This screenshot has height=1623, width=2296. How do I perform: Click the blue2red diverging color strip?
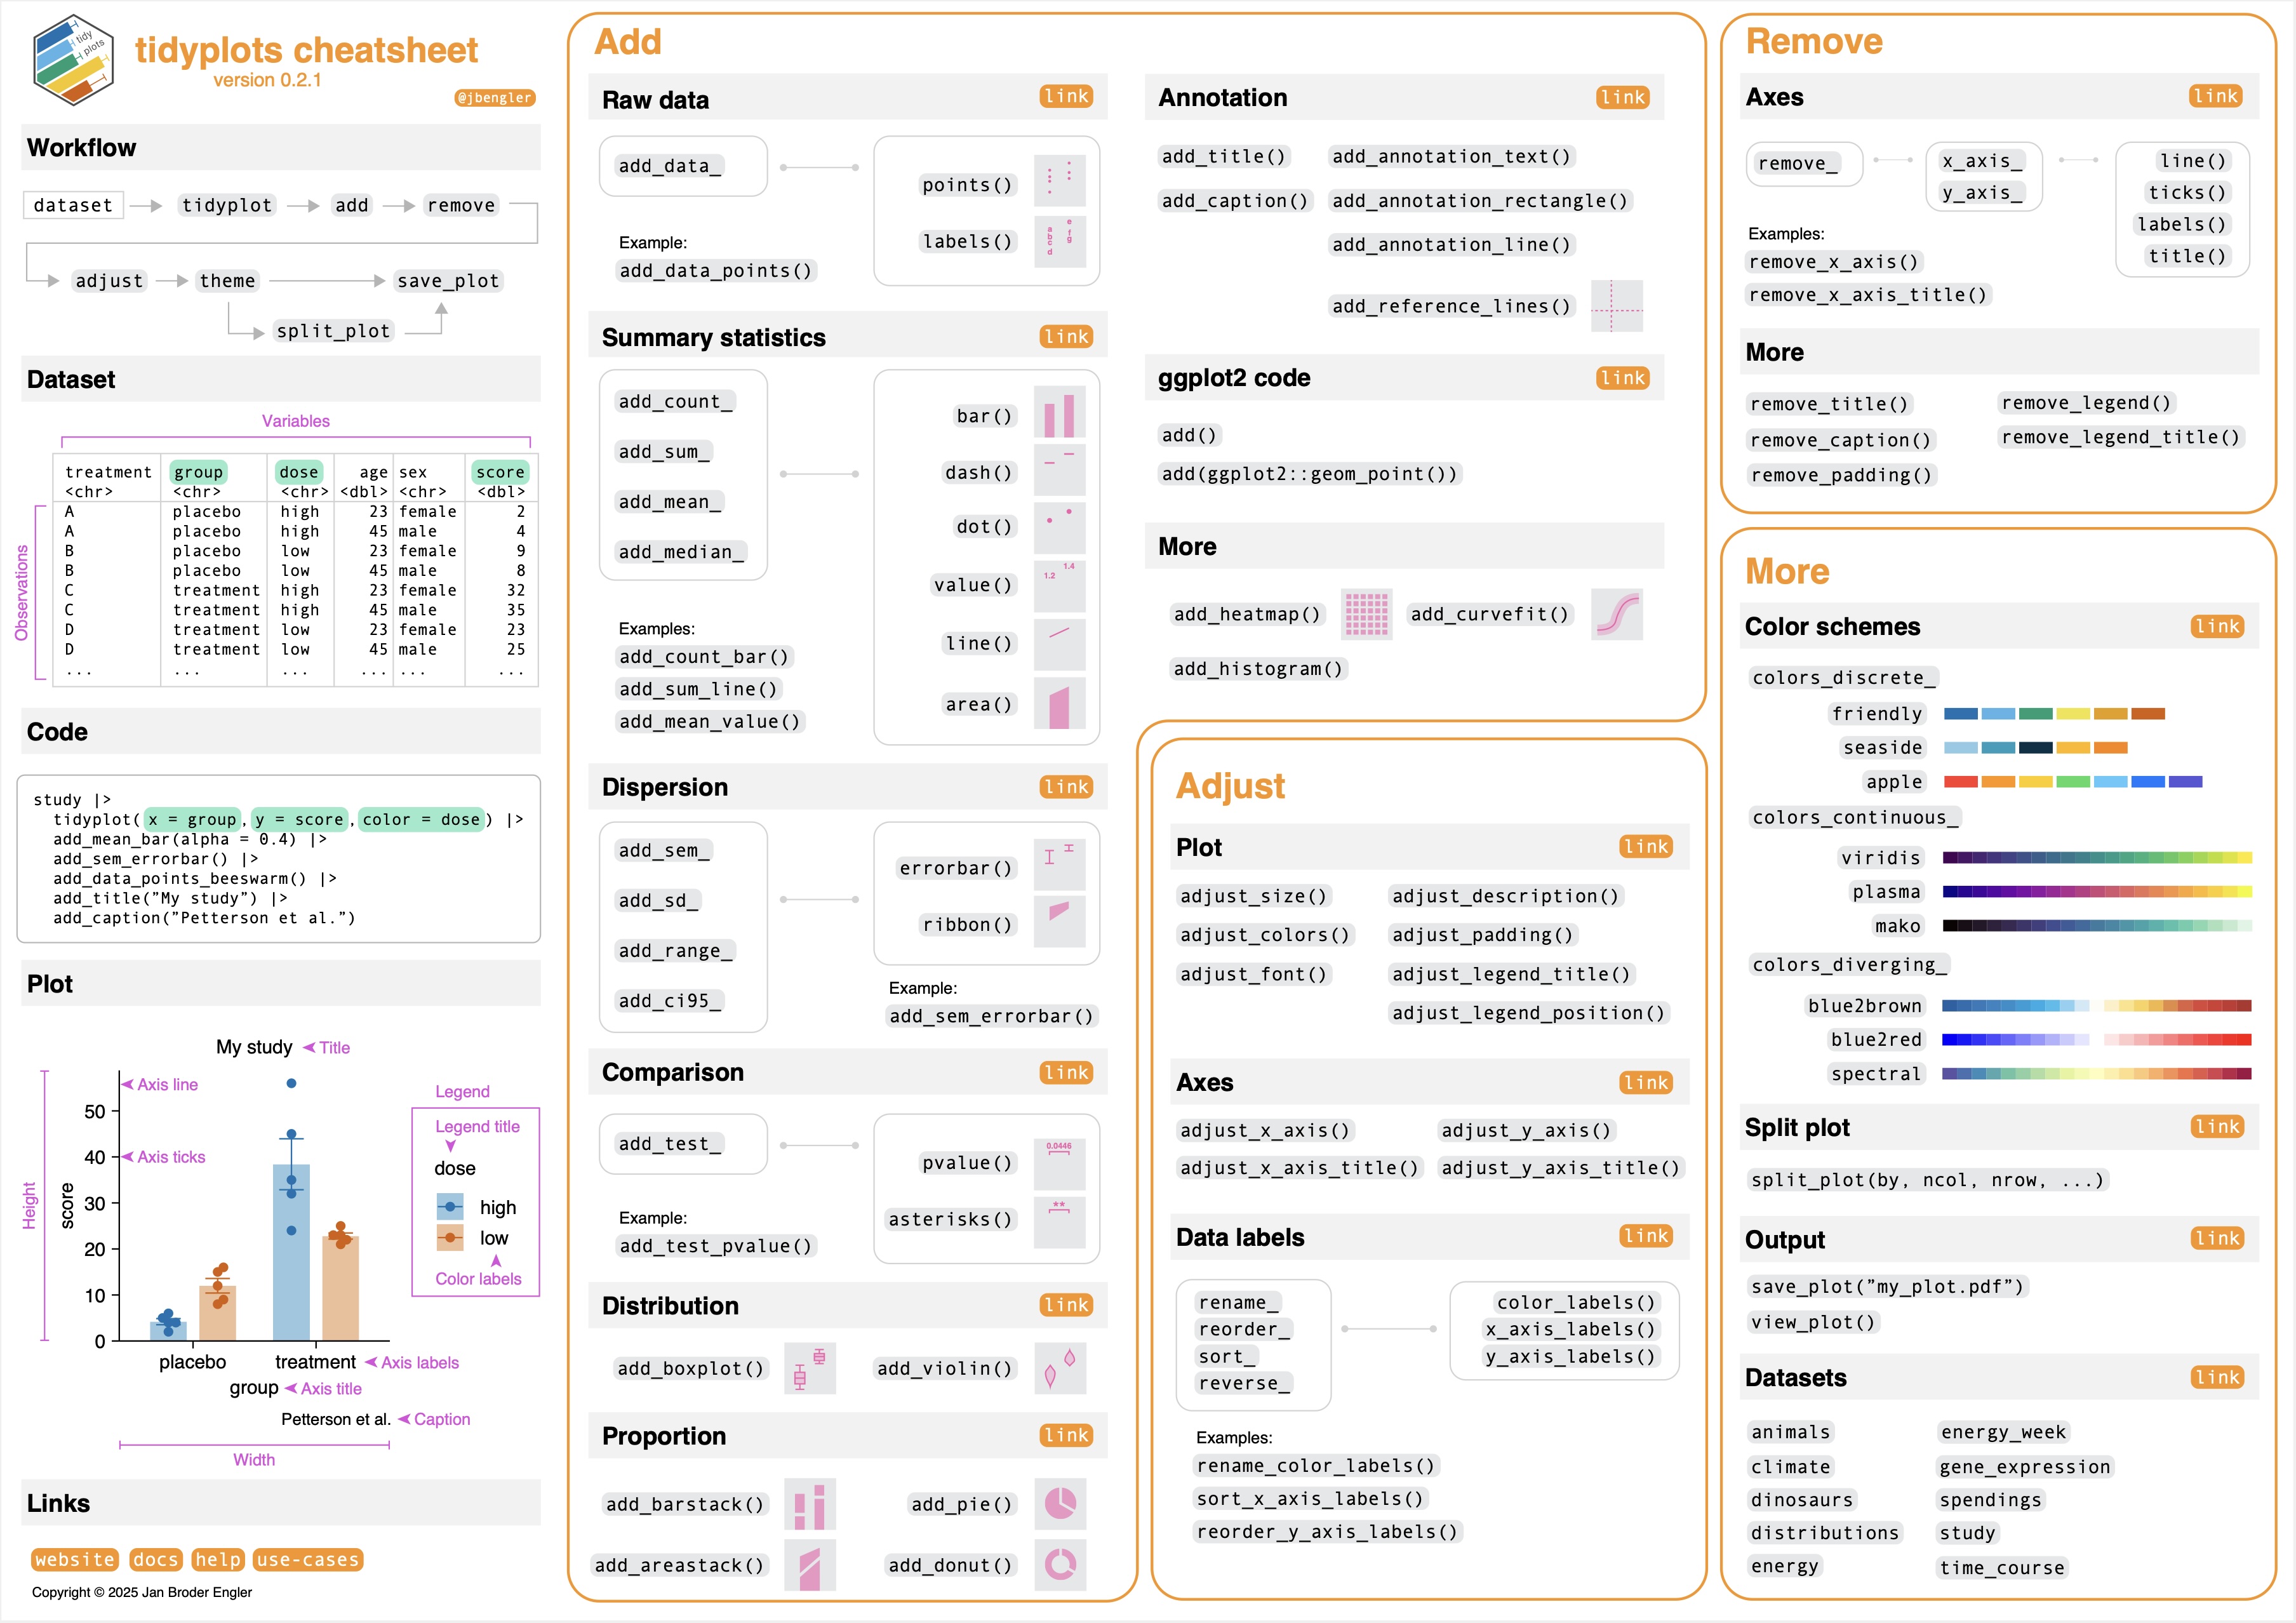click(x=2097, y=1040)
